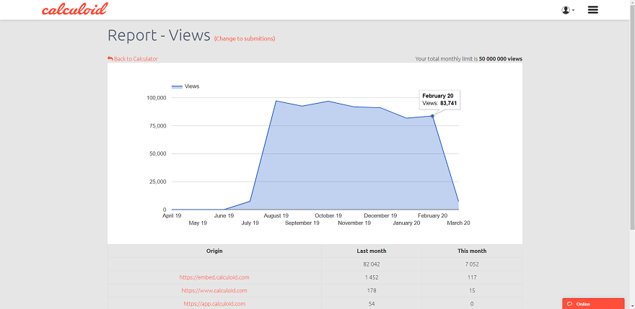Click the Views legend color swatch
The image size is (635, 309).
tap(177, 86)
